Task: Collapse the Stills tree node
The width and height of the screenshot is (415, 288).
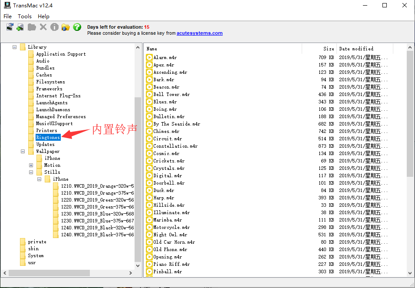Action: tap(31, 172)
